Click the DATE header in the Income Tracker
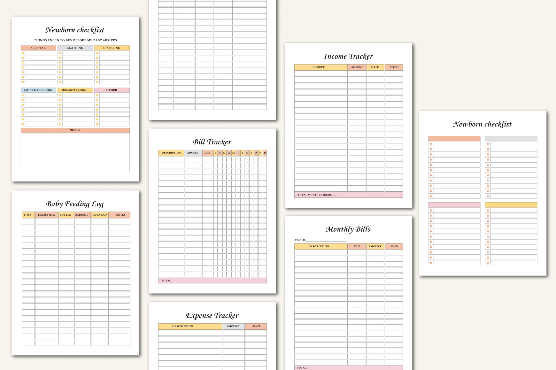Viewport: 556px width, 370px height. coord(375,67)
